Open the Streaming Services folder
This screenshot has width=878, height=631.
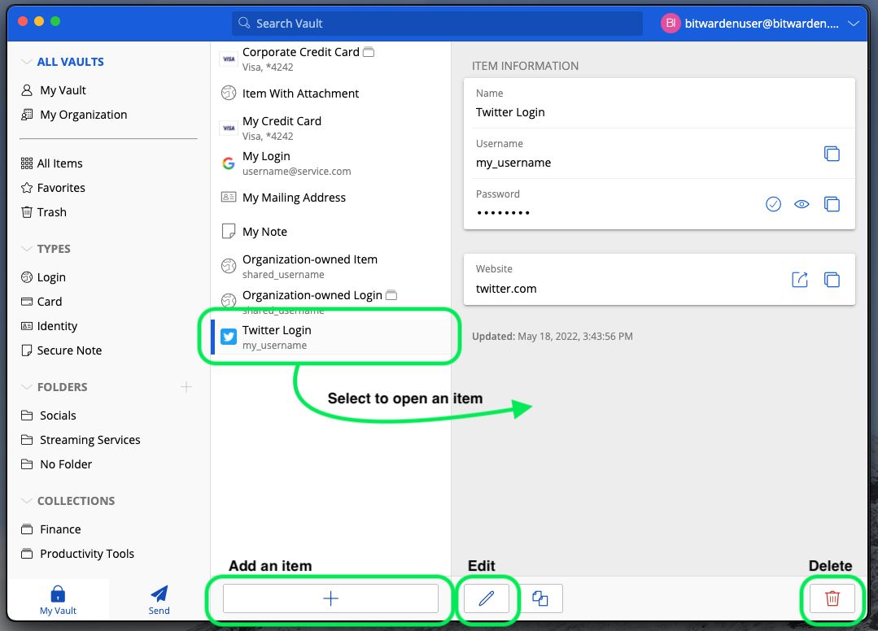pos(81,440)
